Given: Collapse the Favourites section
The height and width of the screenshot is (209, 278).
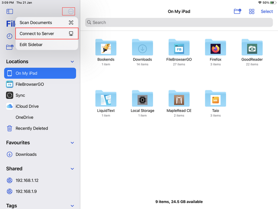Looking at the screenshot, I should 72,143.
